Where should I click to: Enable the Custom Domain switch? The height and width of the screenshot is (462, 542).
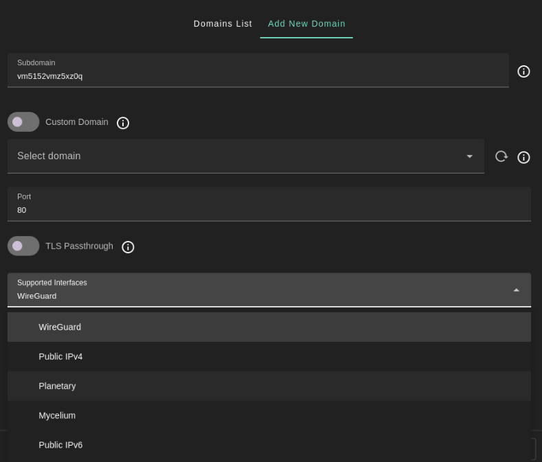tap(23, 122)
